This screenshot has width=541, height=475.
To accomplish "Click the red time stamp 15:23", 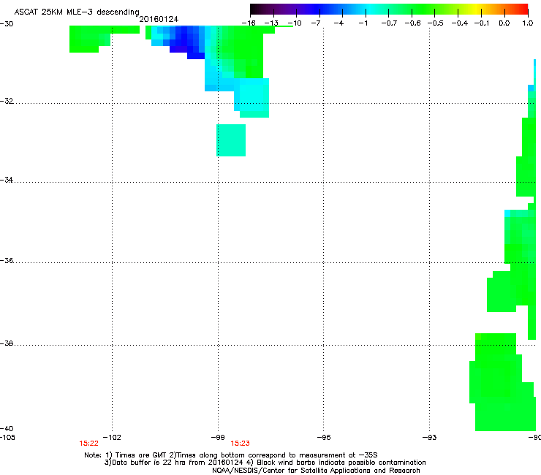I will (x=240, y=444).
